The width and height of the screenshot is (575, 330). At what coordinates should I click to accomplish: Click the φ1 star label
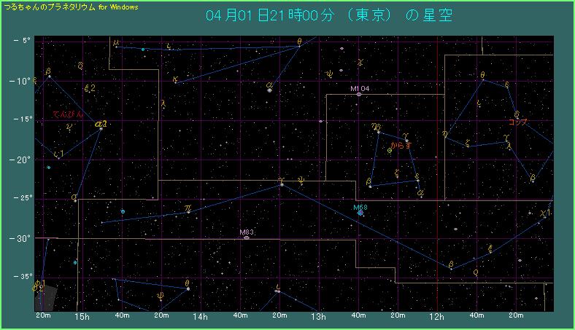[x=39, y=283]
